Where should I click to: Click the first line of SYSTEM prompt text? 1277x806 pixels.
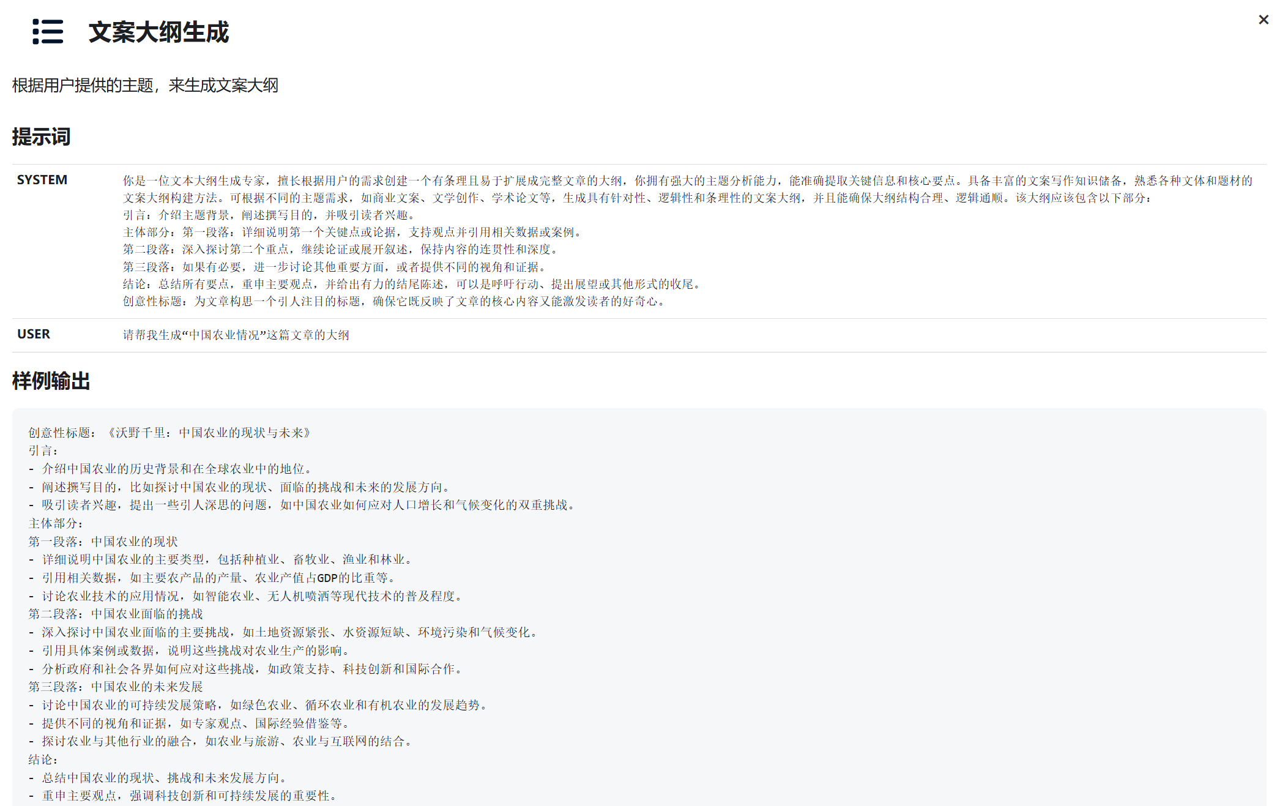(687, 181)
